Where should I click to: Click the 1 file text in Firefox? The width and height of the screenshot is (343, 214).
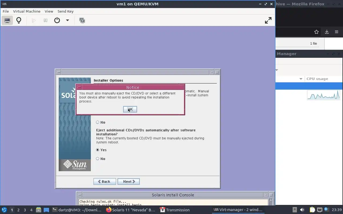tap(314, 43)
